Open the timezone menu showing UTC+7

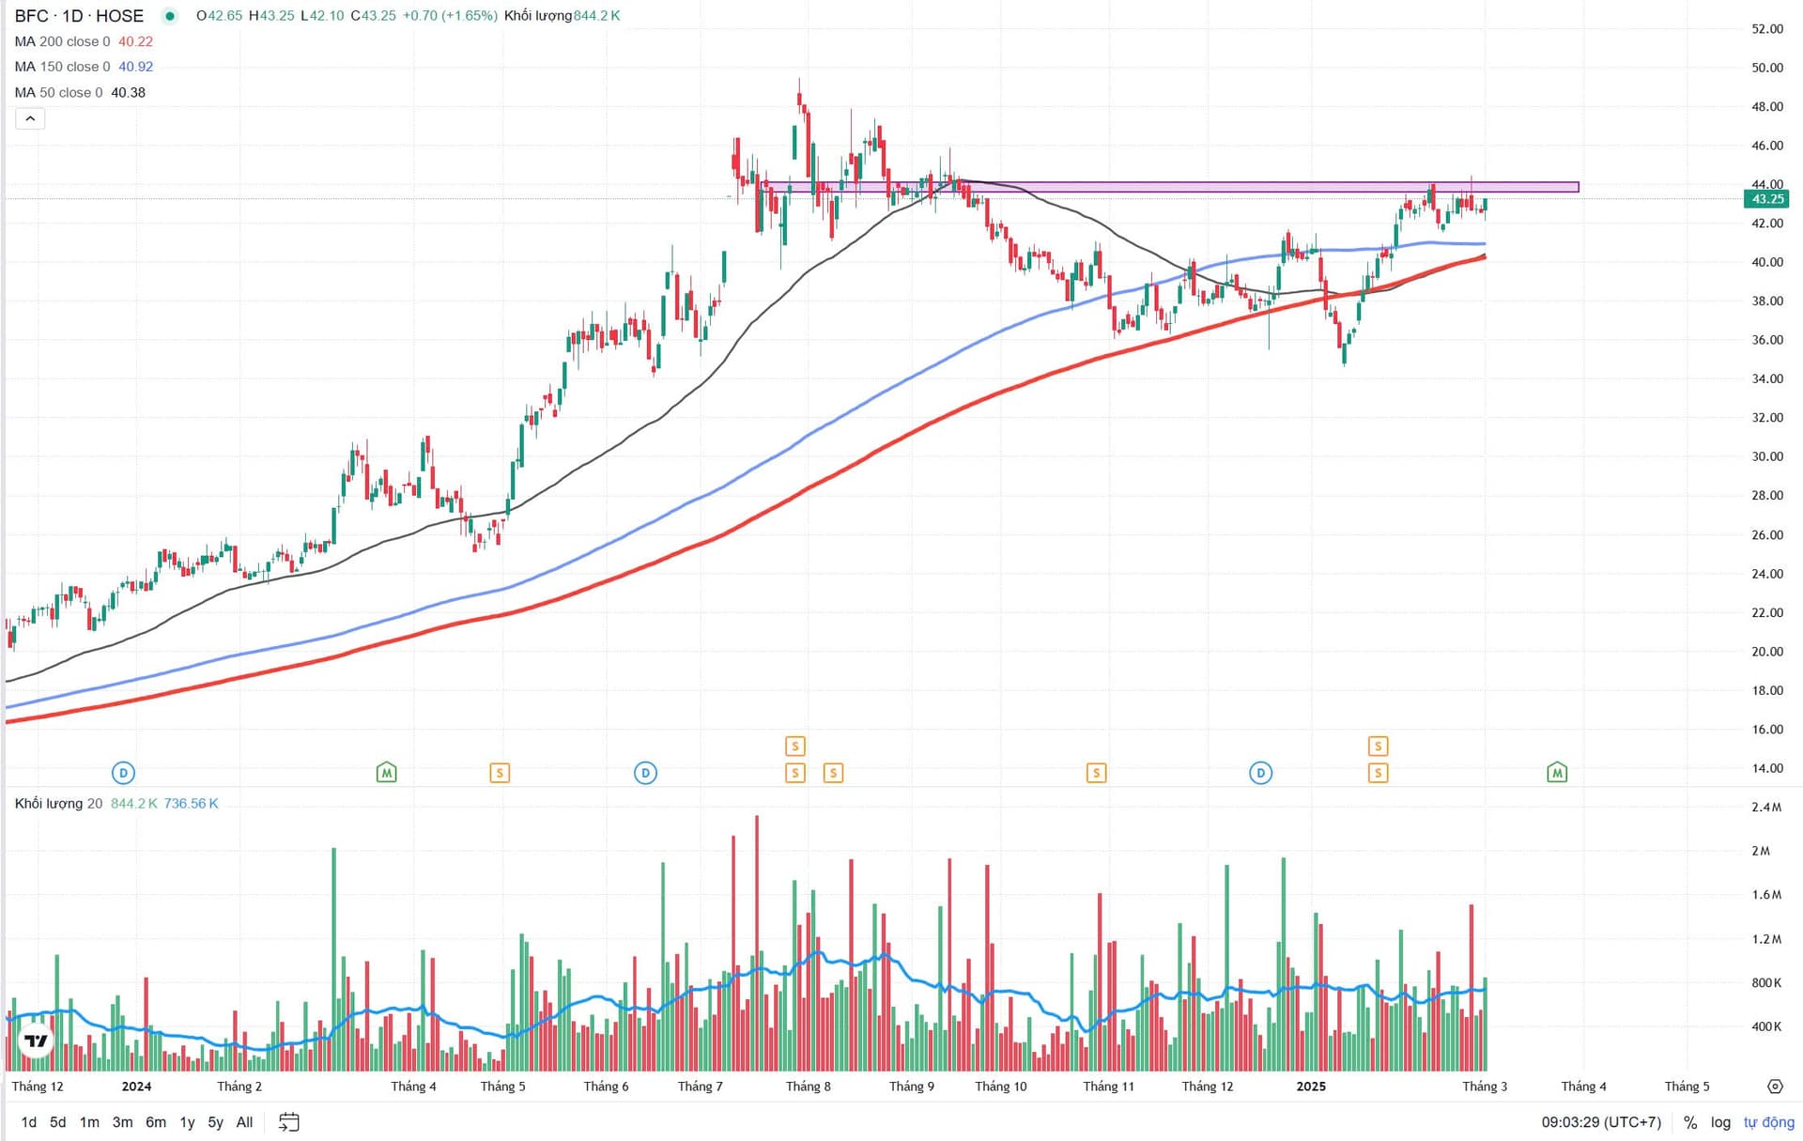[x=1601, y=1122]
